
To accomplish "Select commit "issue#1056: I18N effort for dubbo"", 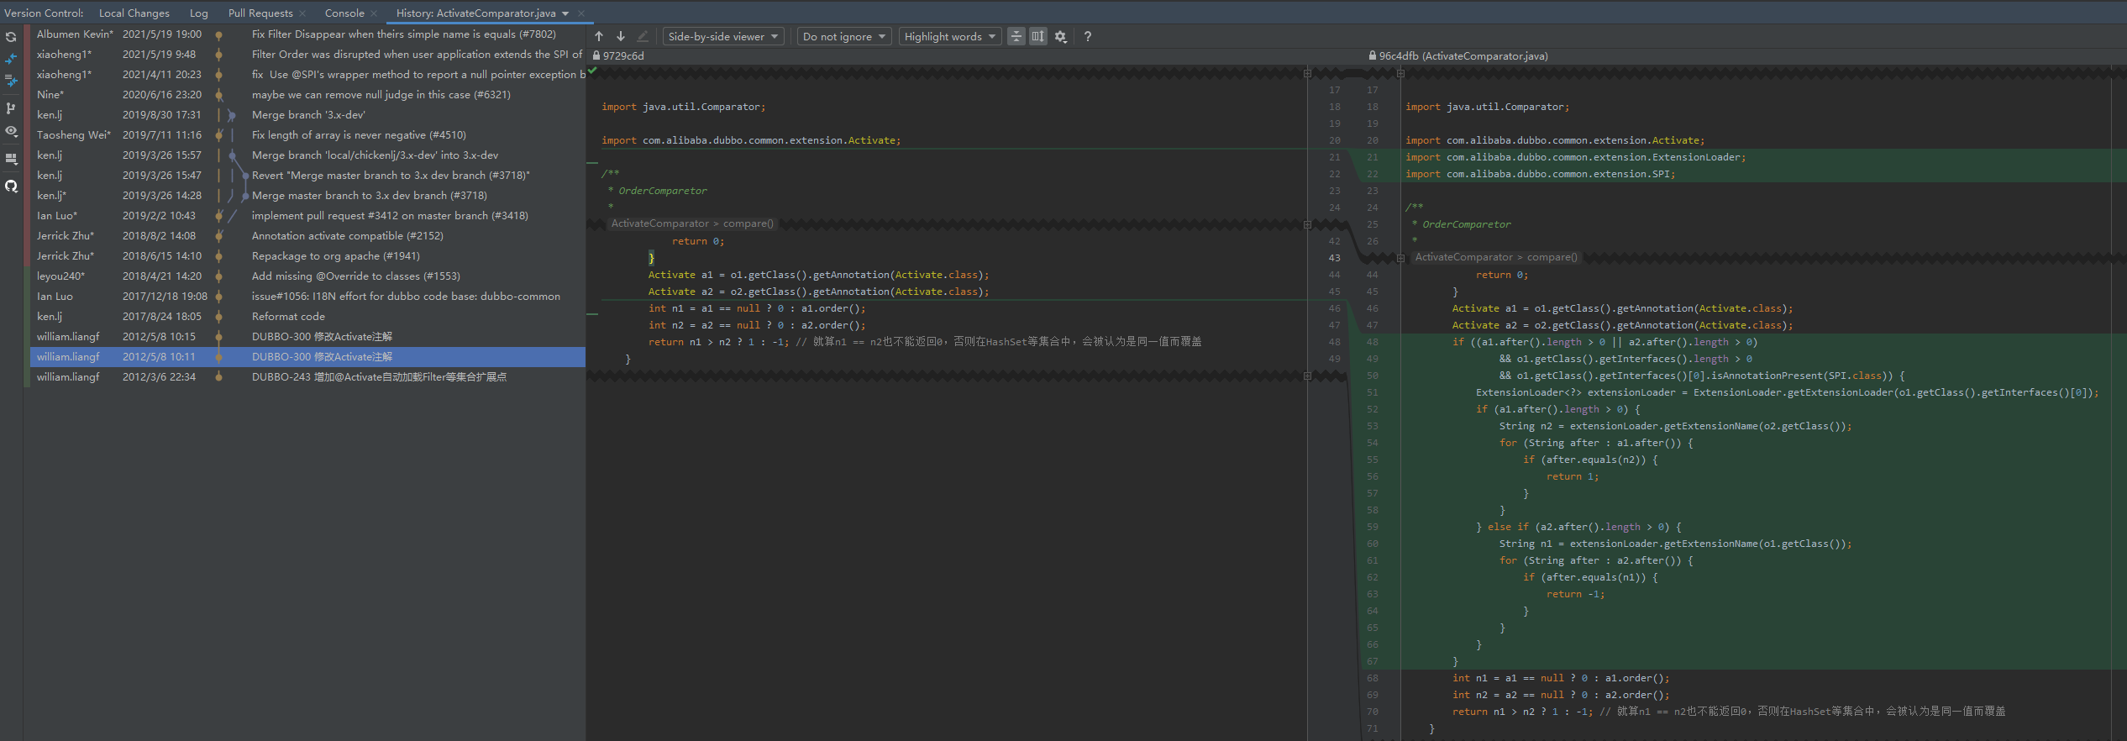I will point(307,297).
